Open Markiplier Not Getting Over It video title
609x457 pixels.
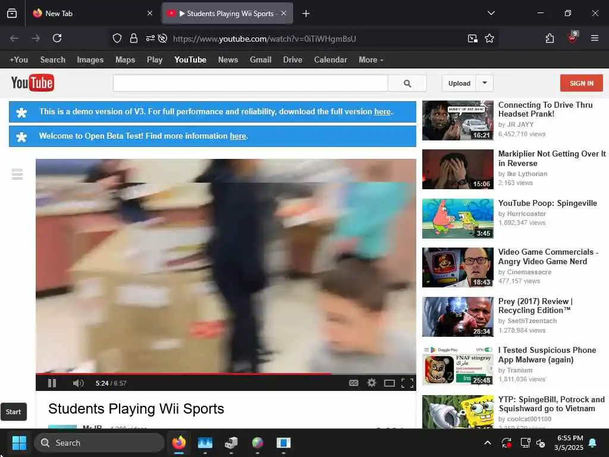pos(551,158)
